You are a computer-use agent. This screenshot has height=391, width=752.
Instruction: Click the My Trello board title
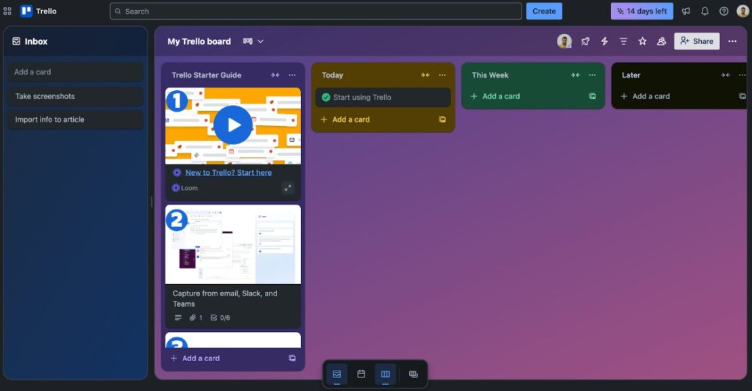(199, 41)
